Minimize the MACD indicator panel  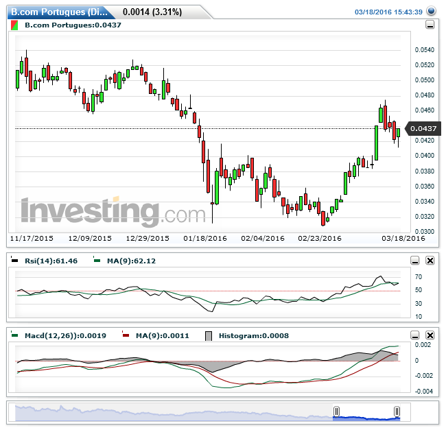[x=415, y=335]
